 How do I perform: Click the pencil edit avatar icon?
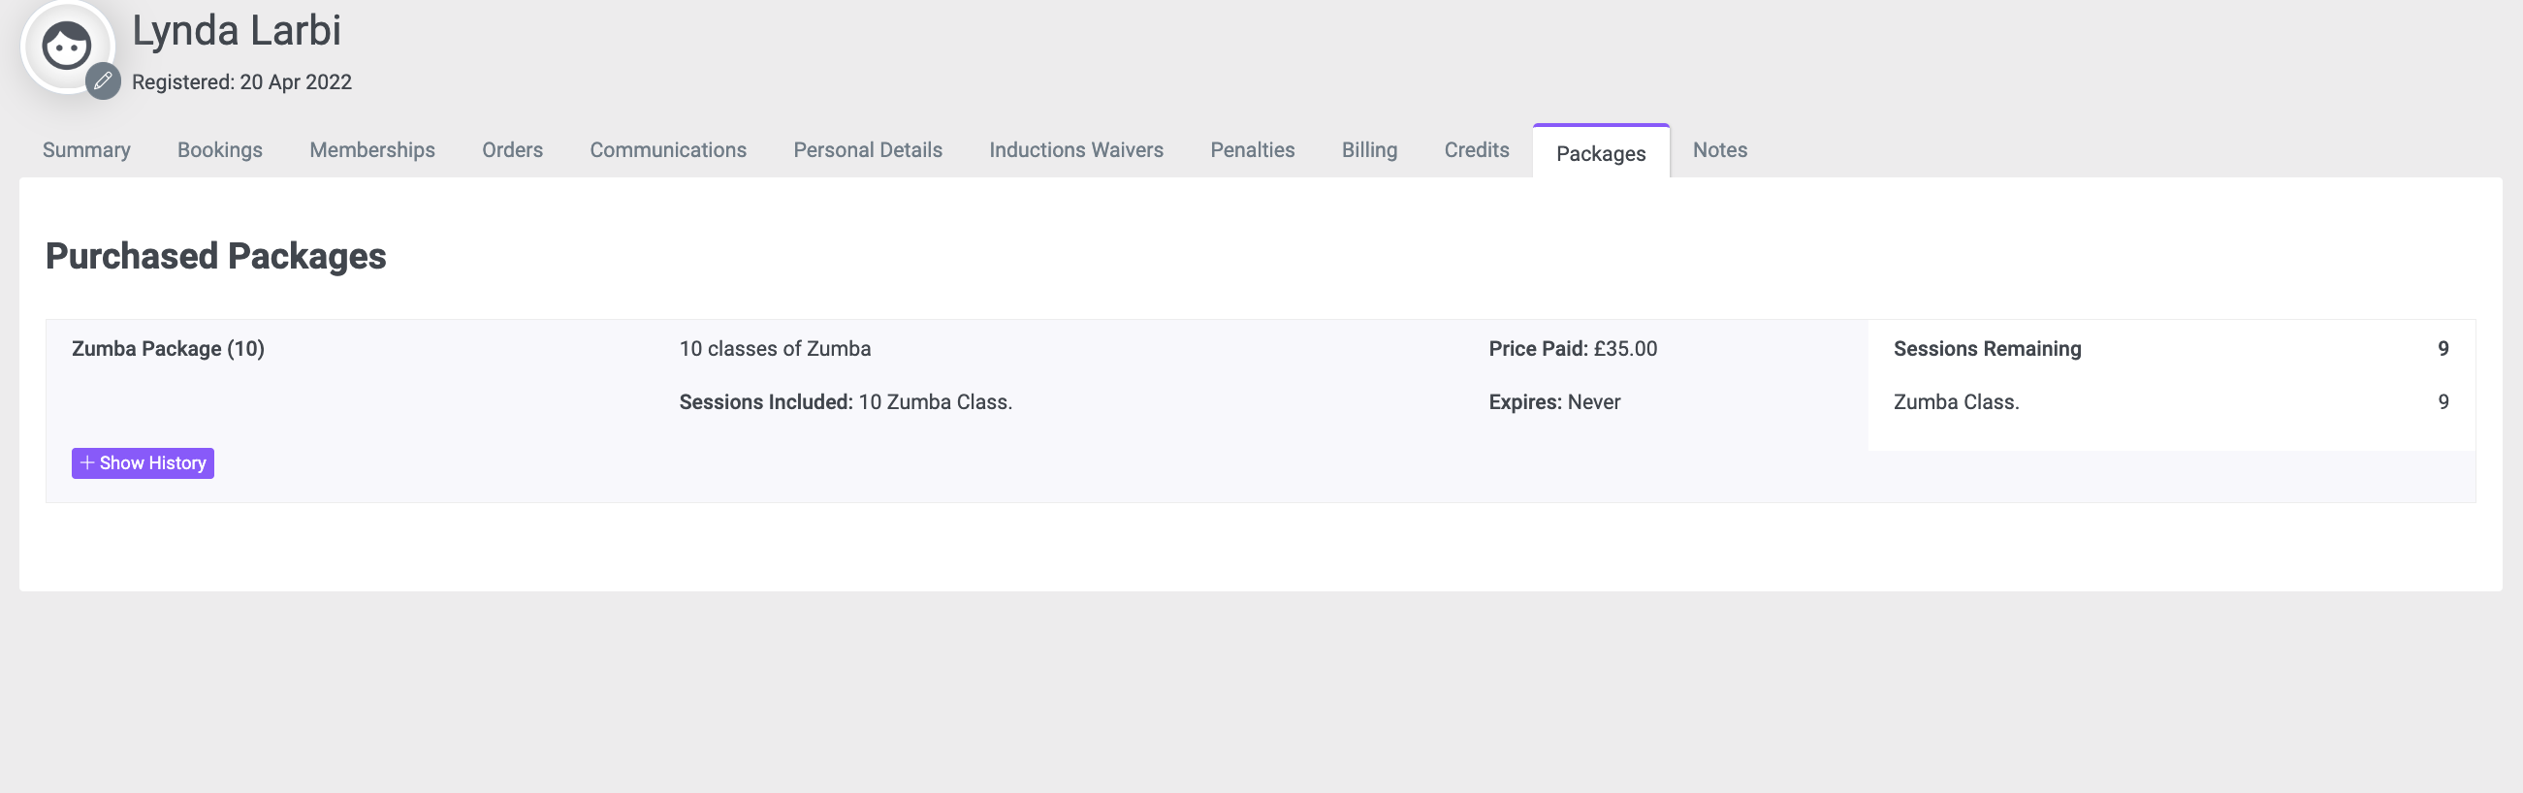point(103,81)
